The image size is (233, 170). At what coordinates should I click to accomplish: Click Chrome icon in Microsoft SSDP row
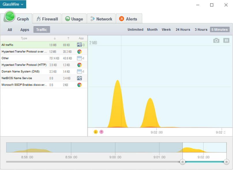click(79, 85)
